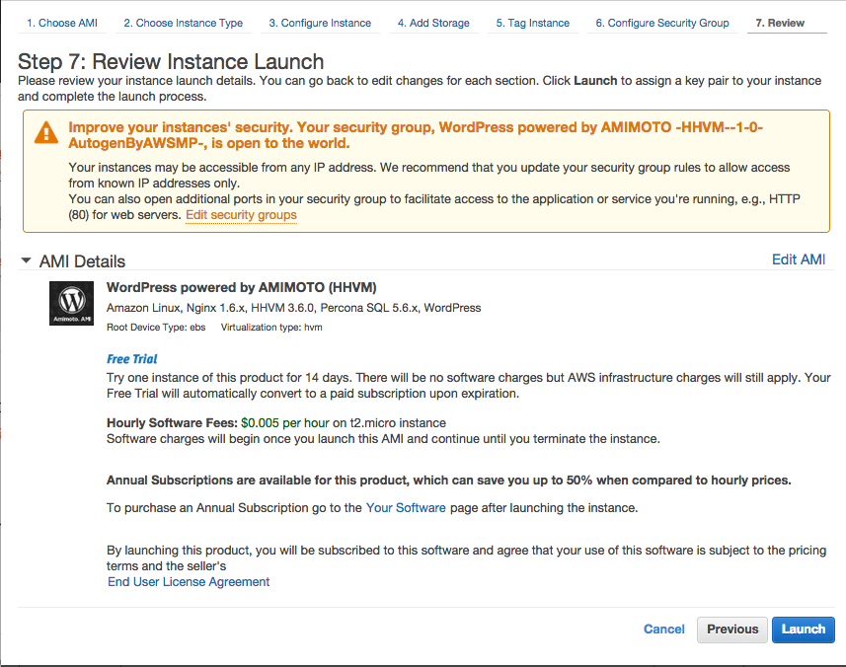846x667 pixels.
Task: Open the Your Software page link
Action: tap(406, 508)
